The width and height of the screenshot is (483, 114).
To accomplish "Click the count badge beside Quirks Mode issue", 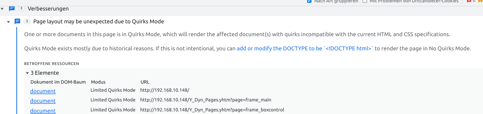I will [27, 21].
